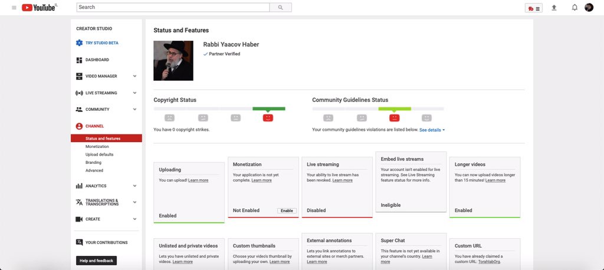Click the TorahlabOrg custom URL text
604x270 pixels.
tap(489, 262)
